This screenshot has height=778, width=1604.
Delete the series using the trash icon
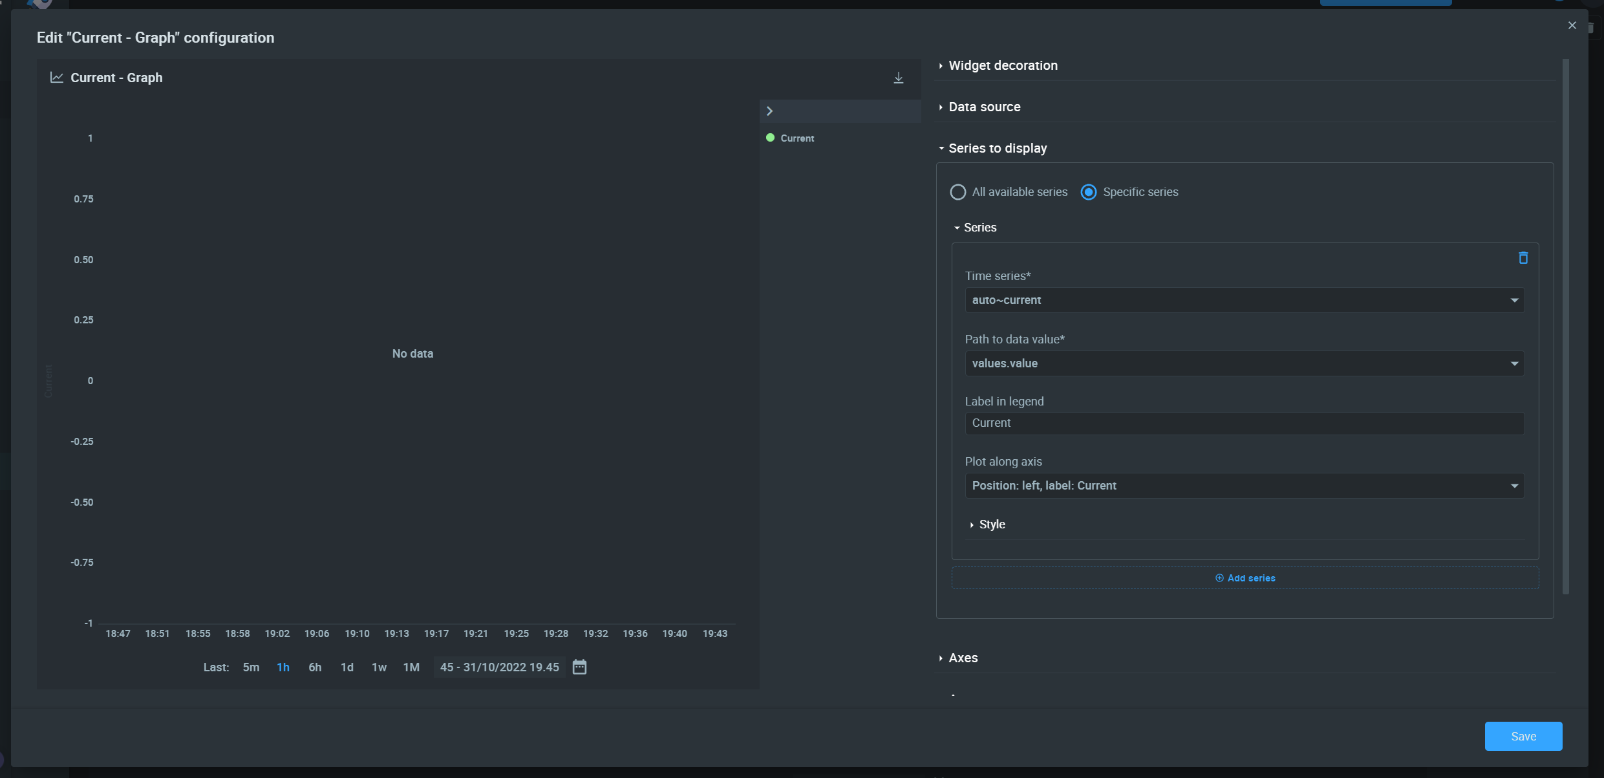1523,258
